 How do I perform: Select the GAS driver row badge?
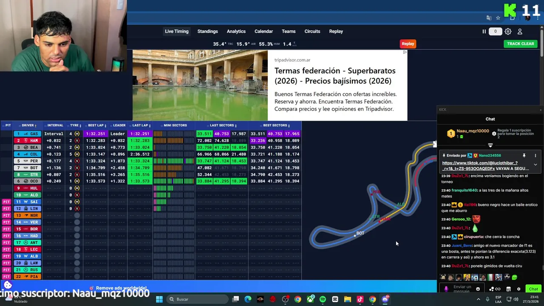(x=28, y=134)
